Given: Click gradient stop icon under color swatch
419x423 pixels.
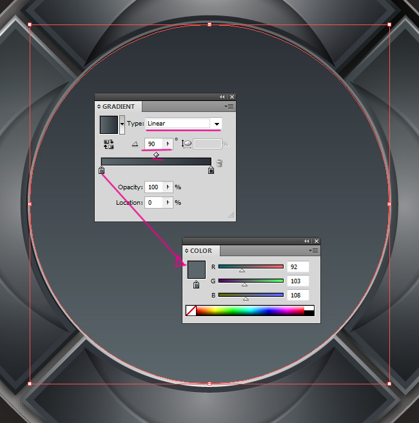Looking at the screenshot, I should [x=197, y=285].
